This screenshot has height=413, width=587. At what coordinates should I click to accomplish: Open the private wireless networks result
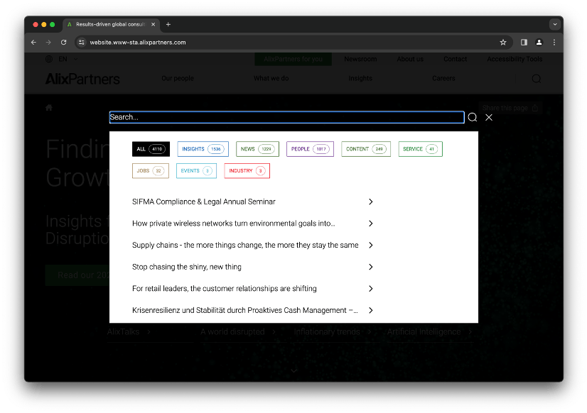[x=234, y=224]
